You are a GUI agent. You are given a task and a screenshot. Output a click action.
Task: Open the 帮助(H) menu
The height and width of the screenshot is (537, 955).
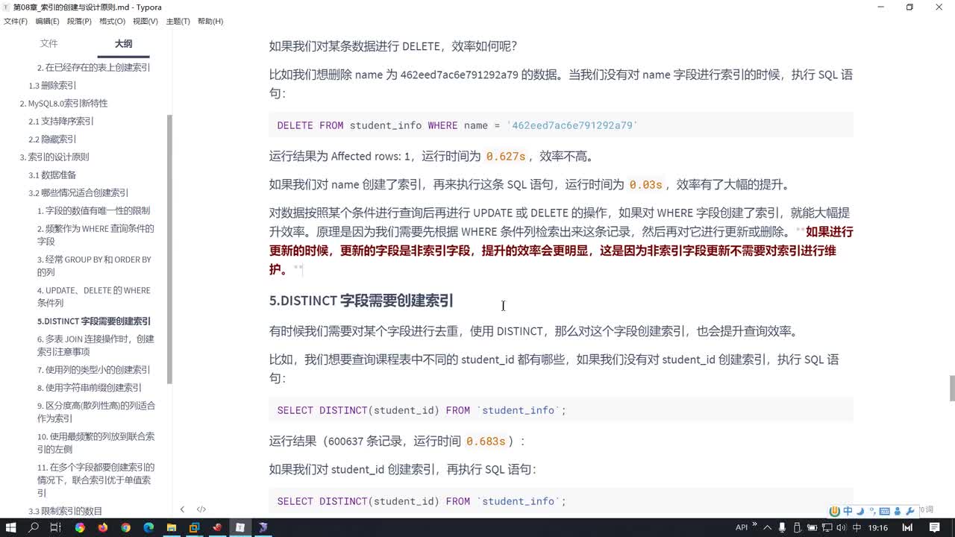210,21
